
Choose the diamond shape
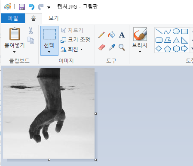pos(159,49)
